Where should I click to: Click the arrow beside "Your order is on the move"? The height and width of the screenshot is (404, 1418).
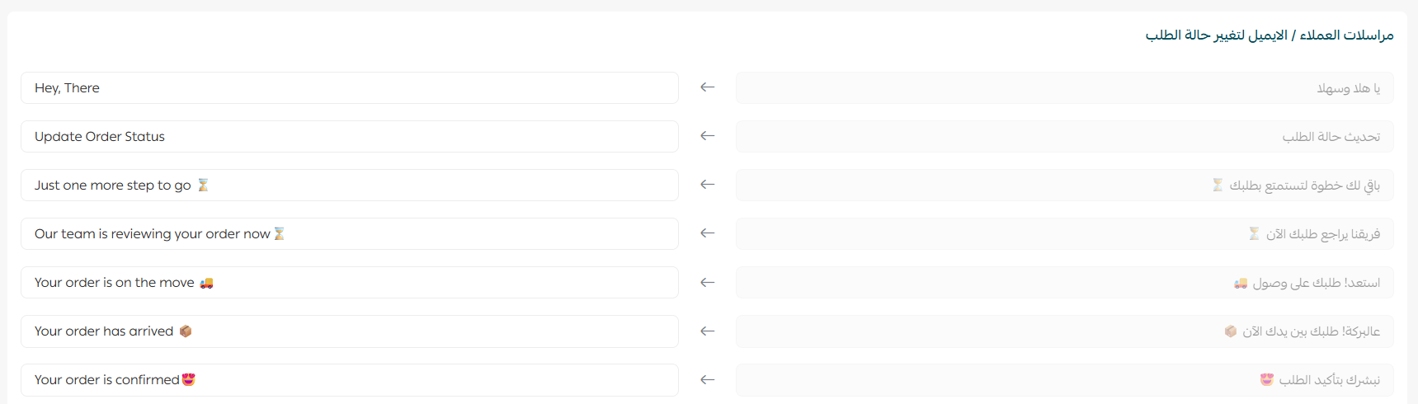[x=707, y=282]
